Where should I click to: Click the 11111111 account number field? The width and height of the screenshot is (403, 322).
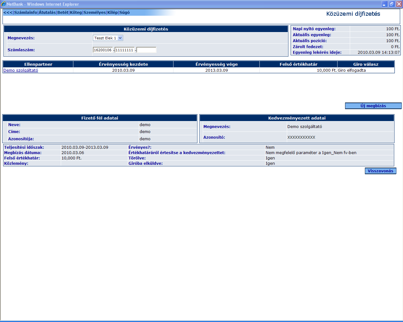pos(124,50)
